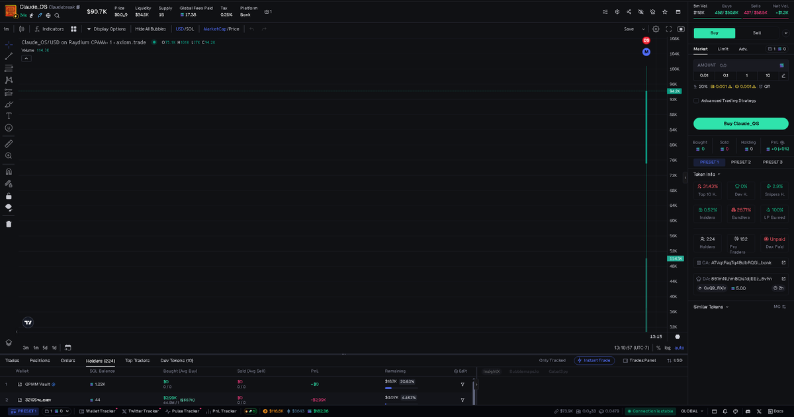Viewport: 794px width, 417px height.
Task: Open the Top Traders tab
Action: click(x=138, y=360)
